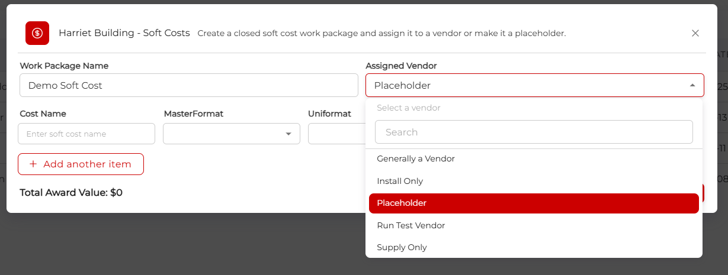Screen dimensions: 728x275
Task: Click the red dollar soft cost icon
Action: coord(37,33)
